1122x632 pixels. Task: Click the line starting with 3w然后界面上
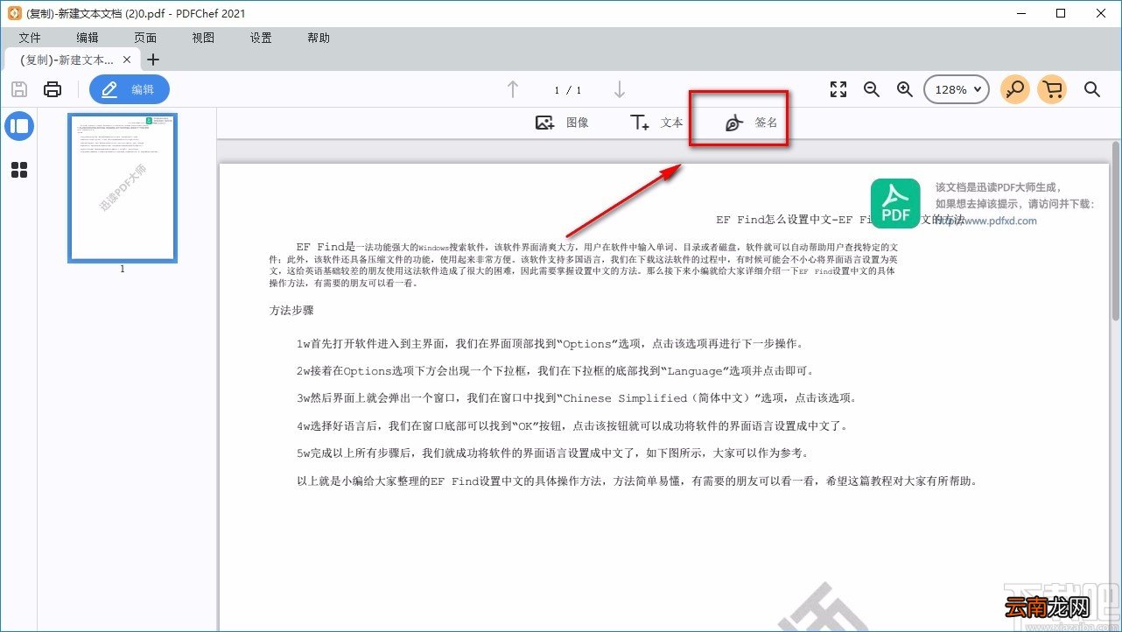[577, 398]
